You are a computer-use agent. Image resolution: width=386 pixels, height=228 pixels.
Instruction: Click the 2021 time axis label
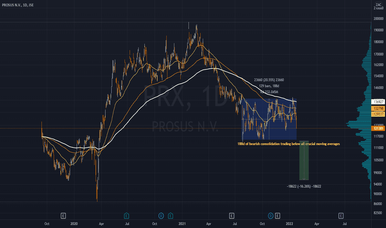pos(182,224)
